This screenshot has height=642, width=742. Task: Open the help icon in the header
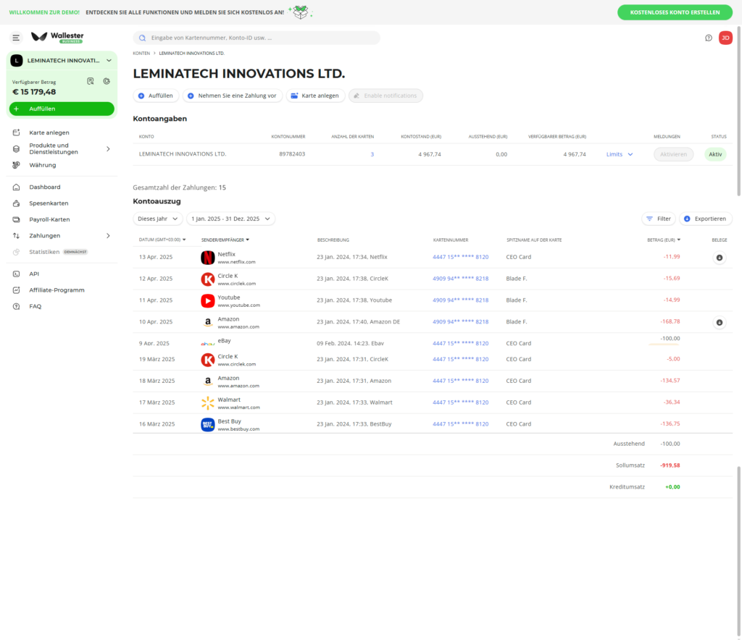pos(709,38)
